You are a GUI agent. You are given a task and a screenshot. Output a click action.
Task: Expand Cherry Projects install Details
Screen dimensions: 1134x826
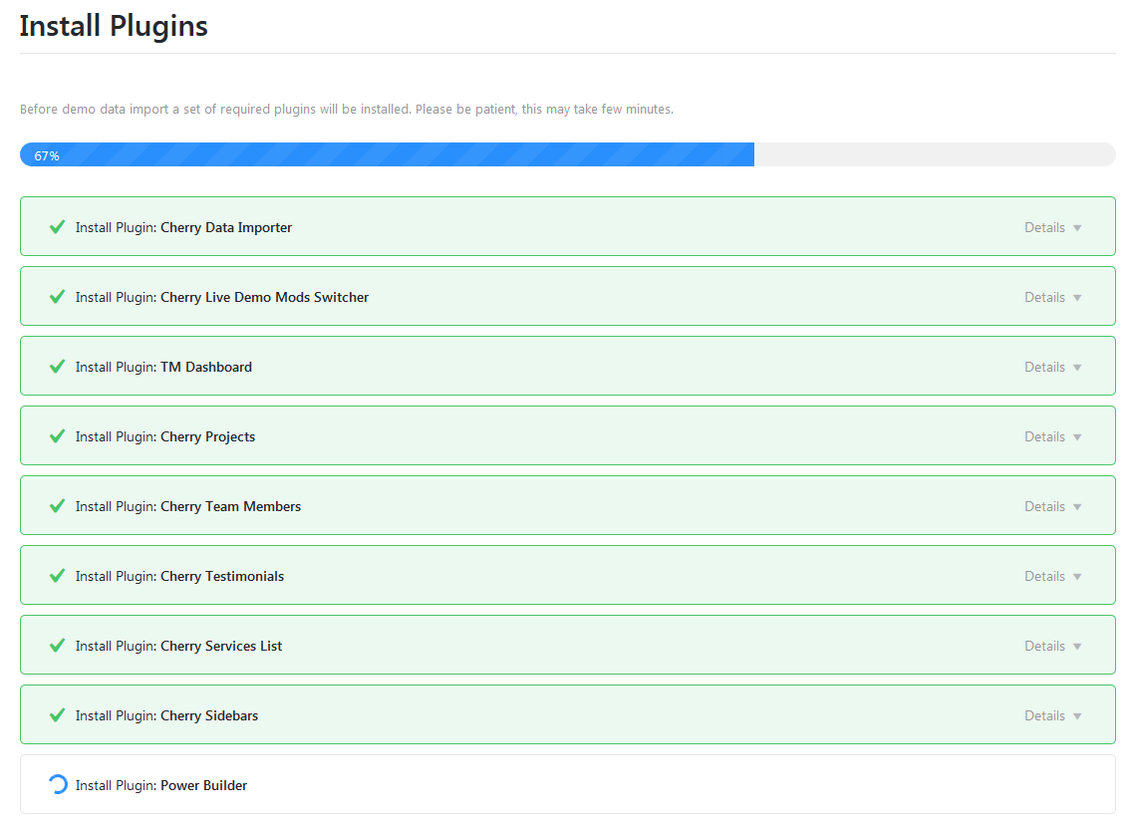click(1052, 436)
